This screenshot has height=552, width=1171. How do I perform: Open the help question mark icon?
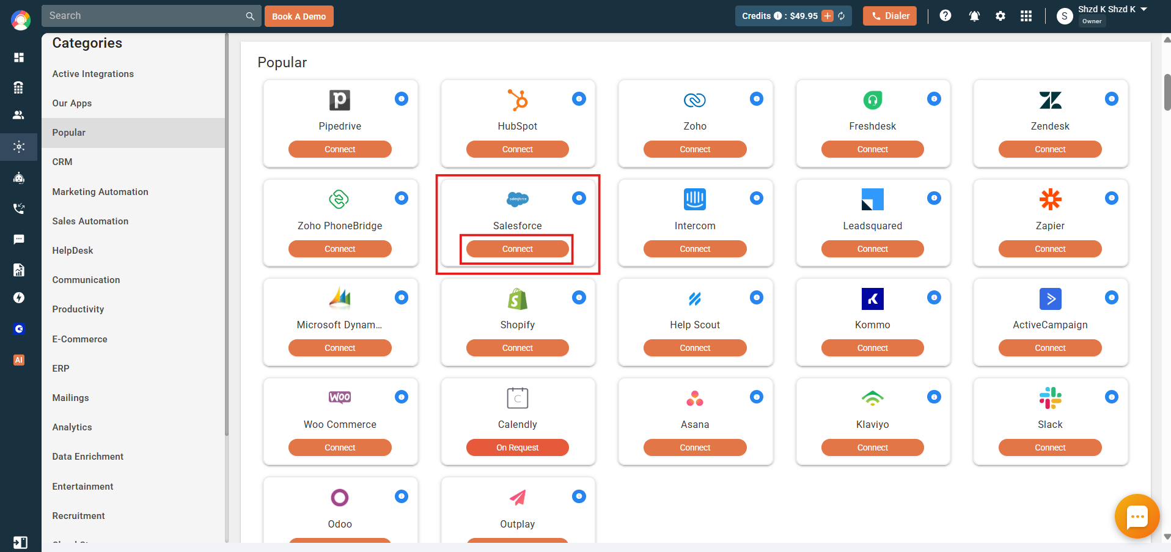click(x=945, y=16)
